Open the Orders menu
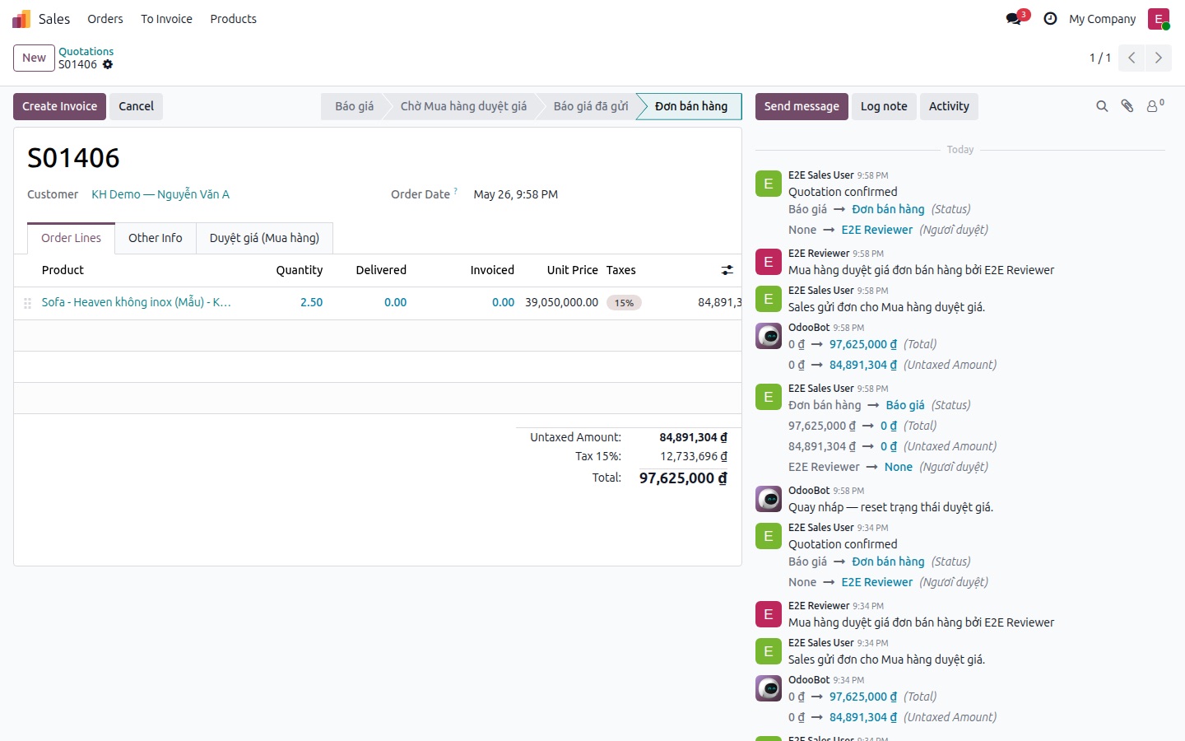The image size is (1185, 741). 105,19
